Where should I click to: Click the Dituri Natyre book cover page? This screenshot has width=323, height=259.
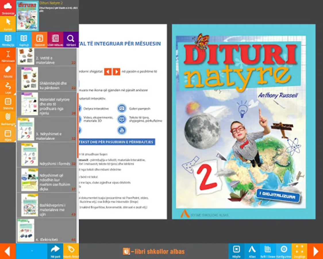(243, 122)
